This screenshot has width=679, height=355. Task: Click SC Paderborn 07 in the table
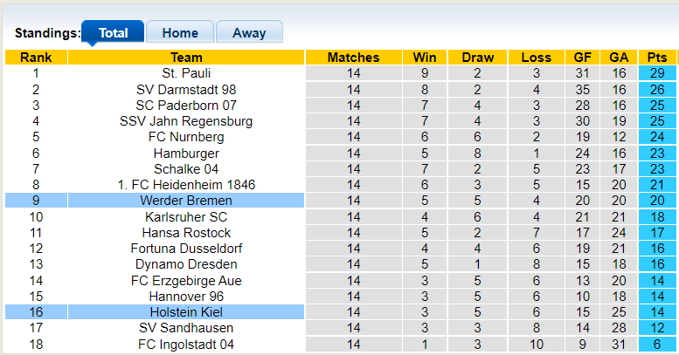tap(186, 106)
